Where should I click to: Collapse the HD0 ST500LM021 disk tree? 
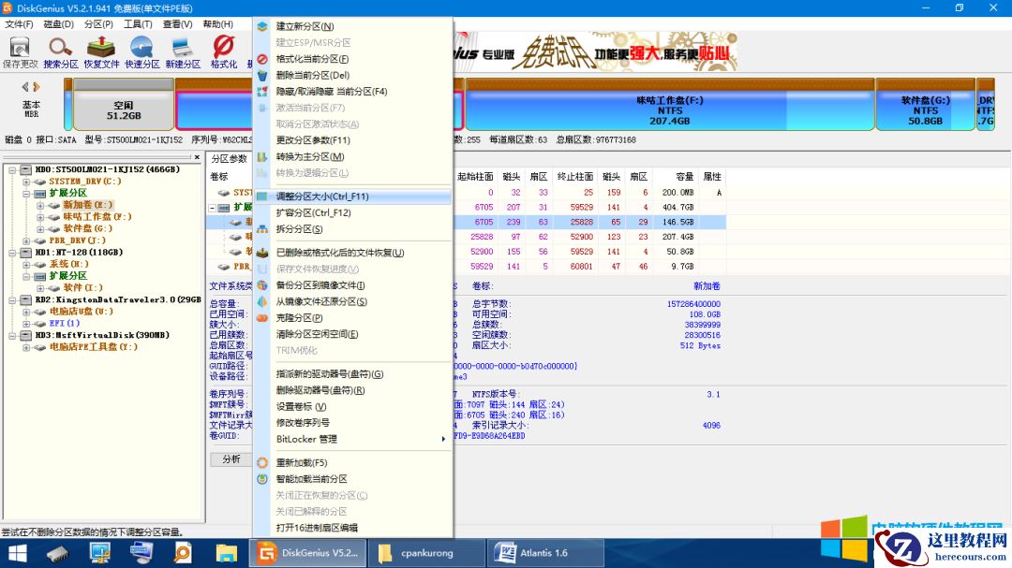point(14,170)
